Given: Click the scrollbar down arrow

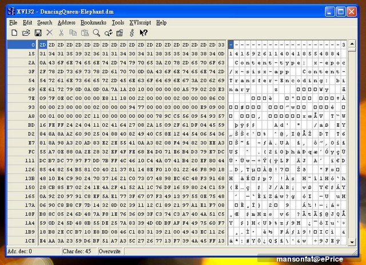Looking at the screenshot, I should [352, 242].
